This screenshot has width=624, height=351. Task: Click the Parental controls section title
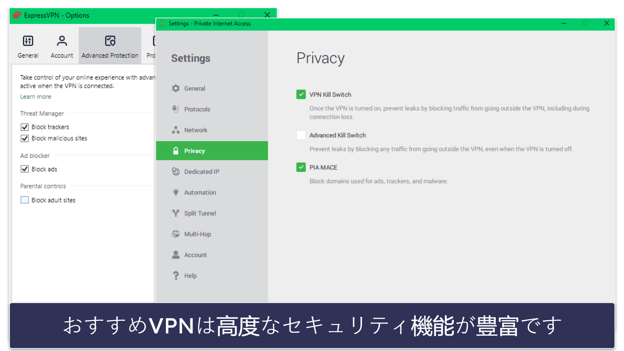(x=43, y=186)
